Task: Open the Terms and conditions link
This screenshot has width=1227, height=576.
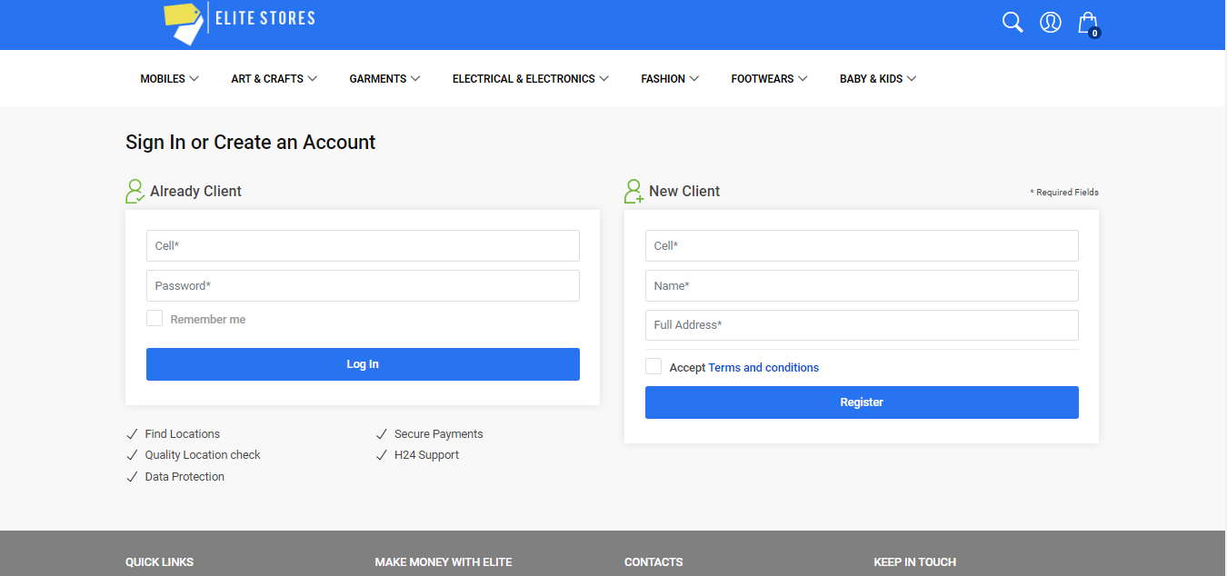Action: [x=763, y=368]
